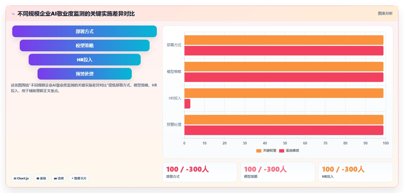
Task: Click the red 模型策略 落地难度 bar
Action: 284,77
